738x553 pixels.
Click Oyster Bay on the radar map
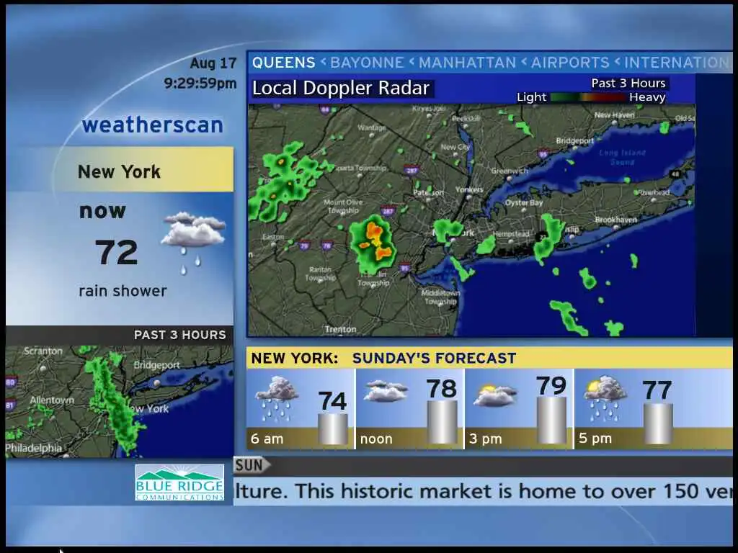click(524, 202)
